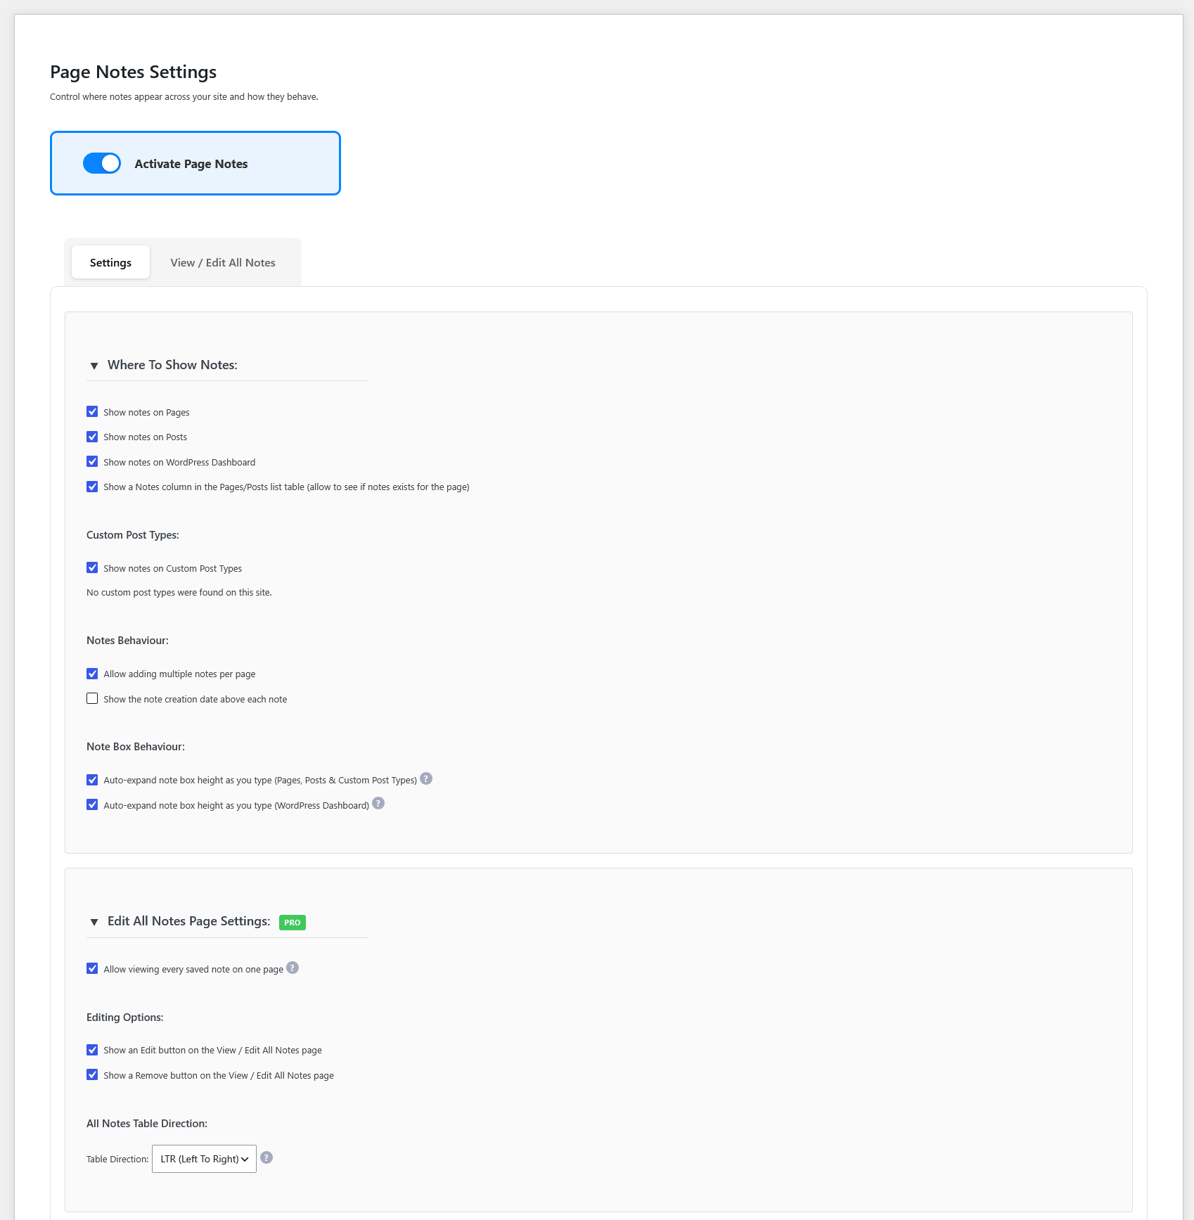Disable 'Allow adding multiple notes per page'
The height and width of the screenshot is (1220, 1194).
[92, 674]
